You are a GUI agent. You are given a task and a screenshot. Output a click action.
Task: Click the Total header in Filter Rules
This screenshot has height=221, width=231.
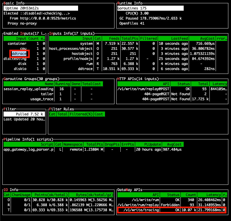(x=62, y=114)
